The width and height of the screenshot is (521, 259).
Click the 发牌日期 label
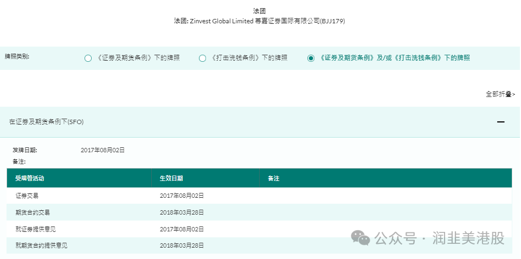pyautogui.click(x=25, y=150)
